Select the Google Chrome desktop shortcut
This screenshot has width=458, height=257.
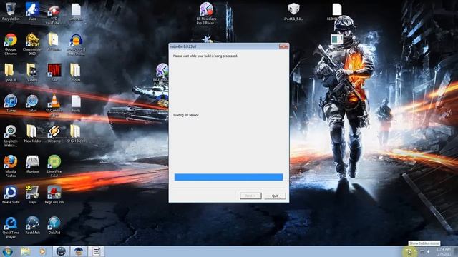coord(11,44)
